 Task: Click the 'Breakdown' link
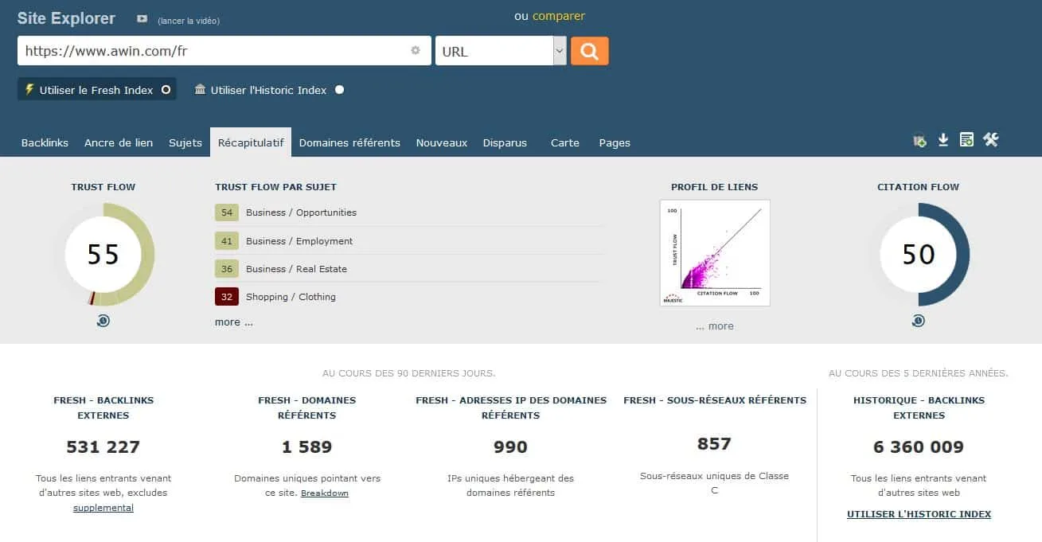click(325, 493)
